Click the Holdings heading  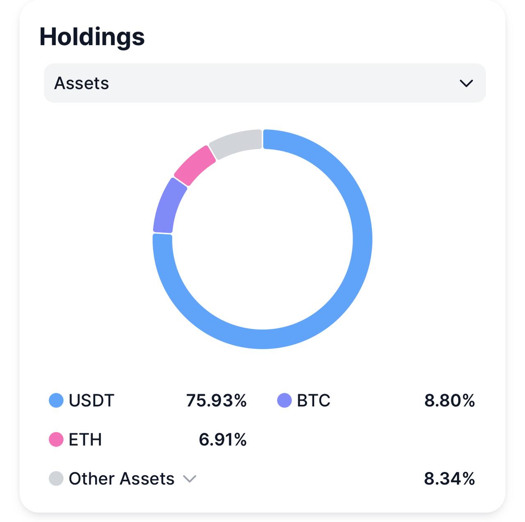click(92, 36)
